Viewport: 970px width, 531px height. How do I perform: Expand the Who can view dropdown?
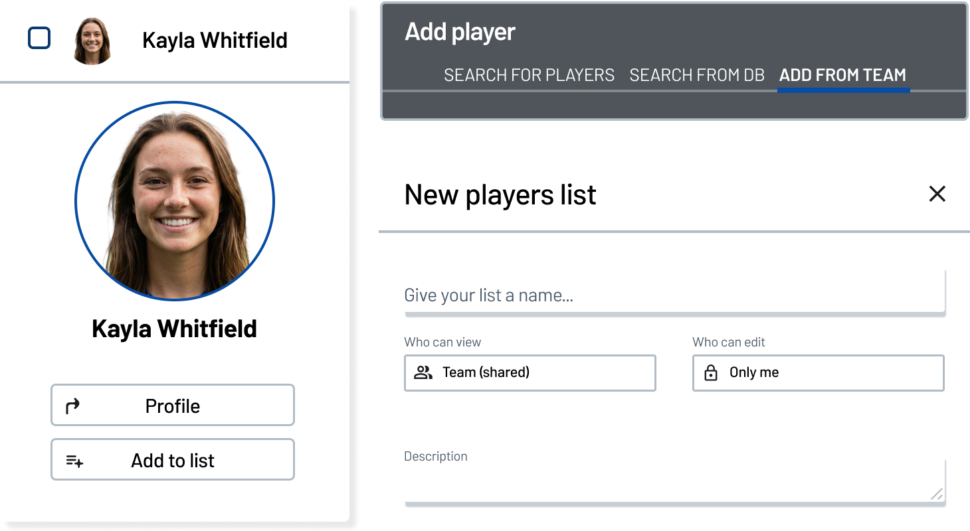coord(530,372)
